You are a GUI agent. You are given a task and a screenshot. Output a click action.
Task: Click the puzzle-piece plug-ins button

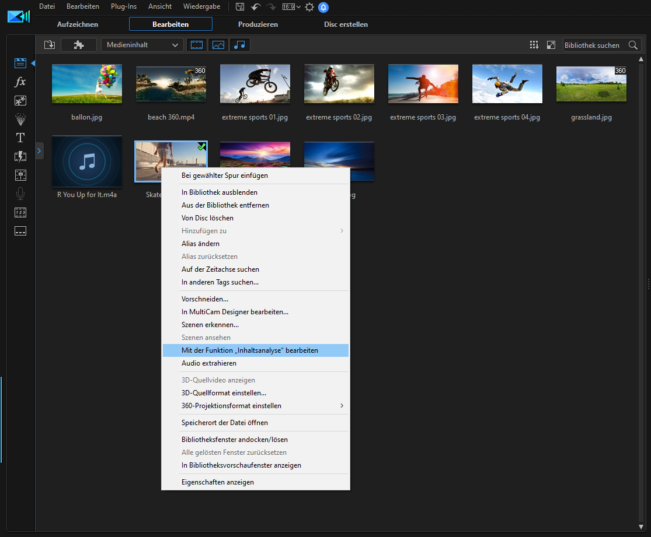[x=78, y=45]
